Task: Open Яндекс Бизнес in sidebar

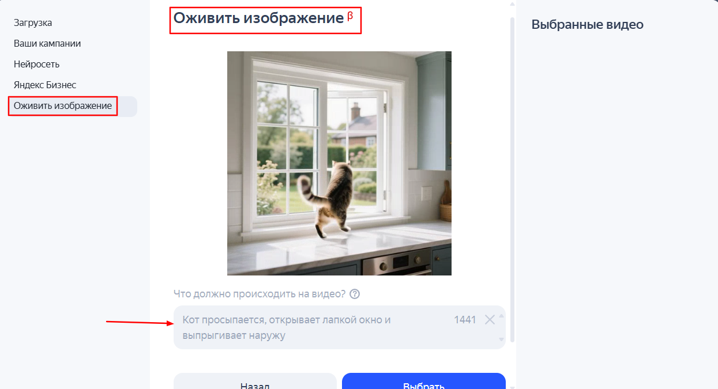Action: 45,85
